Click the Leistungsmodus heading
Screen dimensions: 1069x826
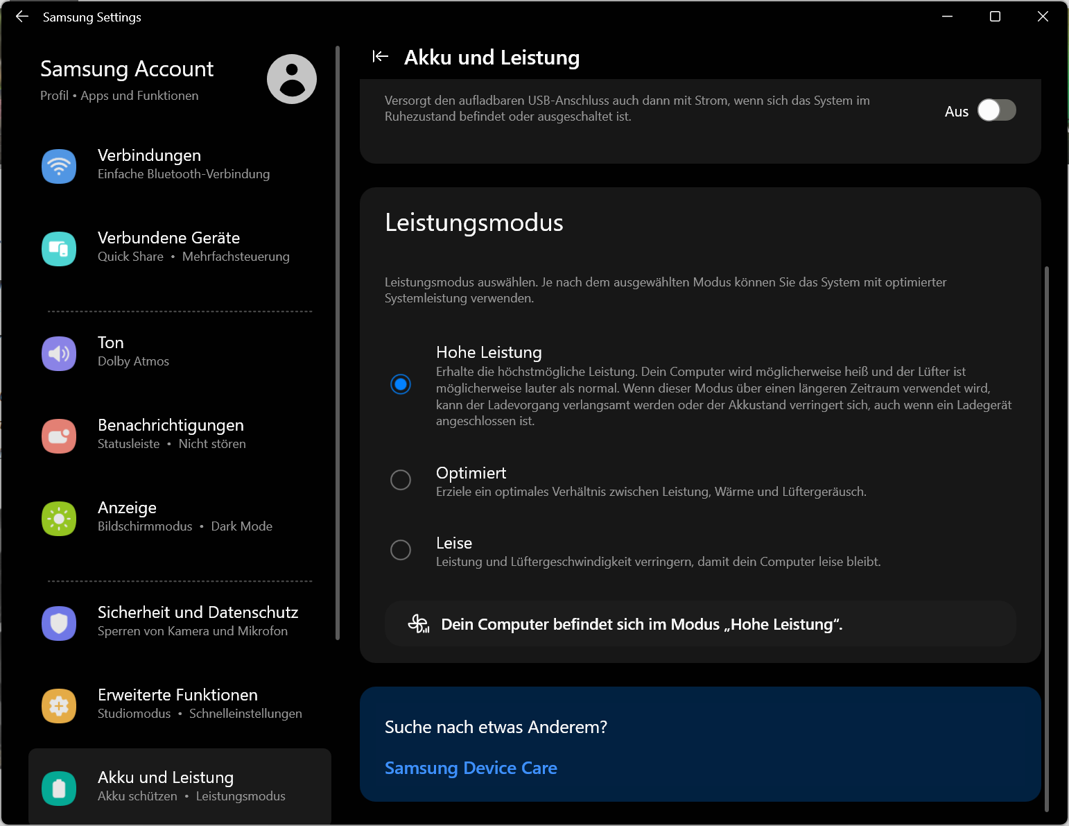pyautogui.click(x=474, y=223)
